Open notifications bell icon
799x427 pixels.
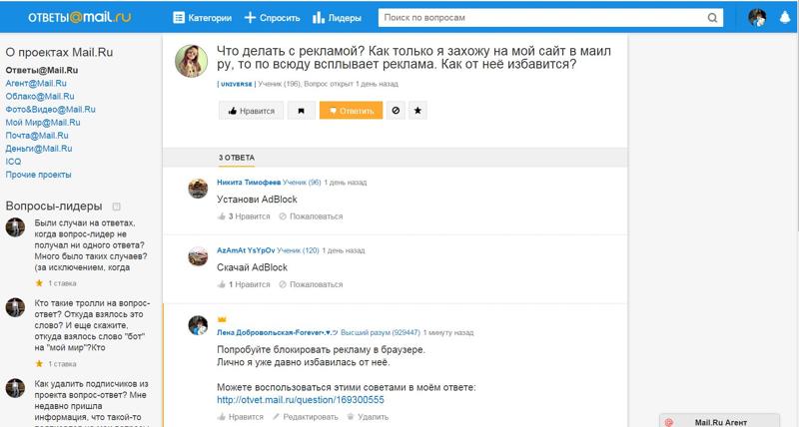[785, 18]
